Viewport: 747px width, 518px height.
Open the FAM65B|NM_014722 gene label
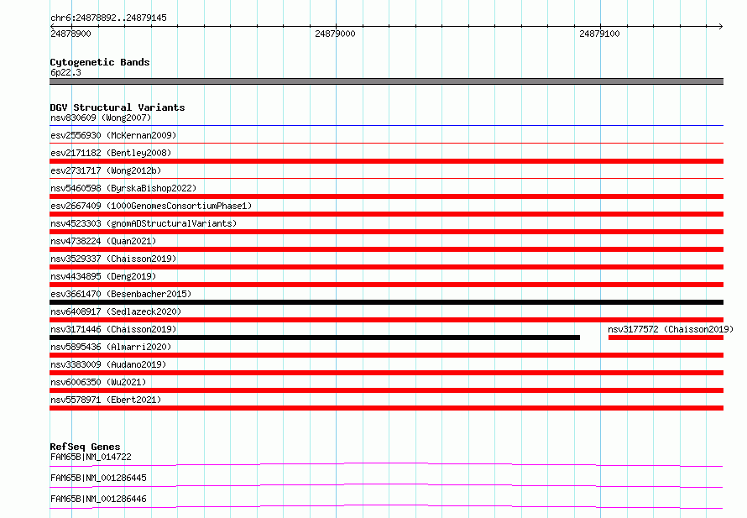pos(91,457)
